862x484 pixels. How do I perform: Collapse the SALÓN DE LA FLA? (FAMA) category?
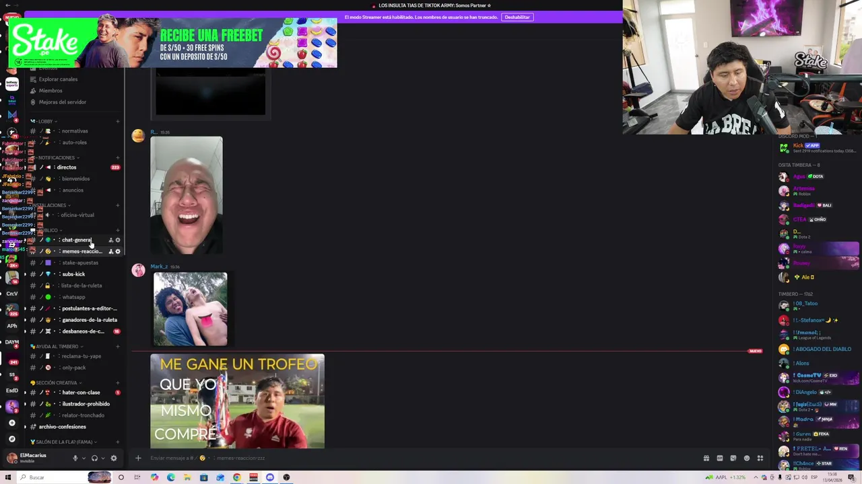pyautogui.click(x=63, y=442)
